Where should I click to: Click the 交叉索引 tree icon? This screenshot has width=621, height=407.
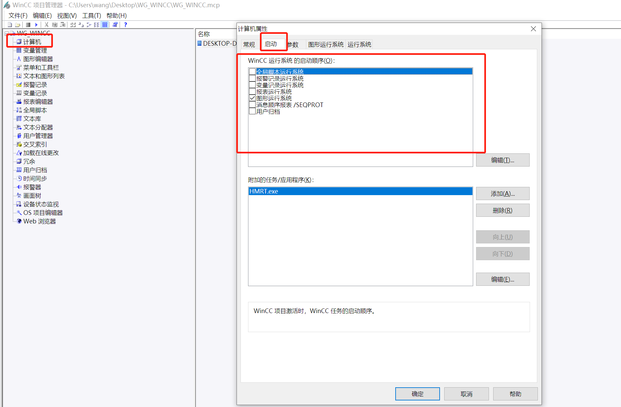click(19, 144)
